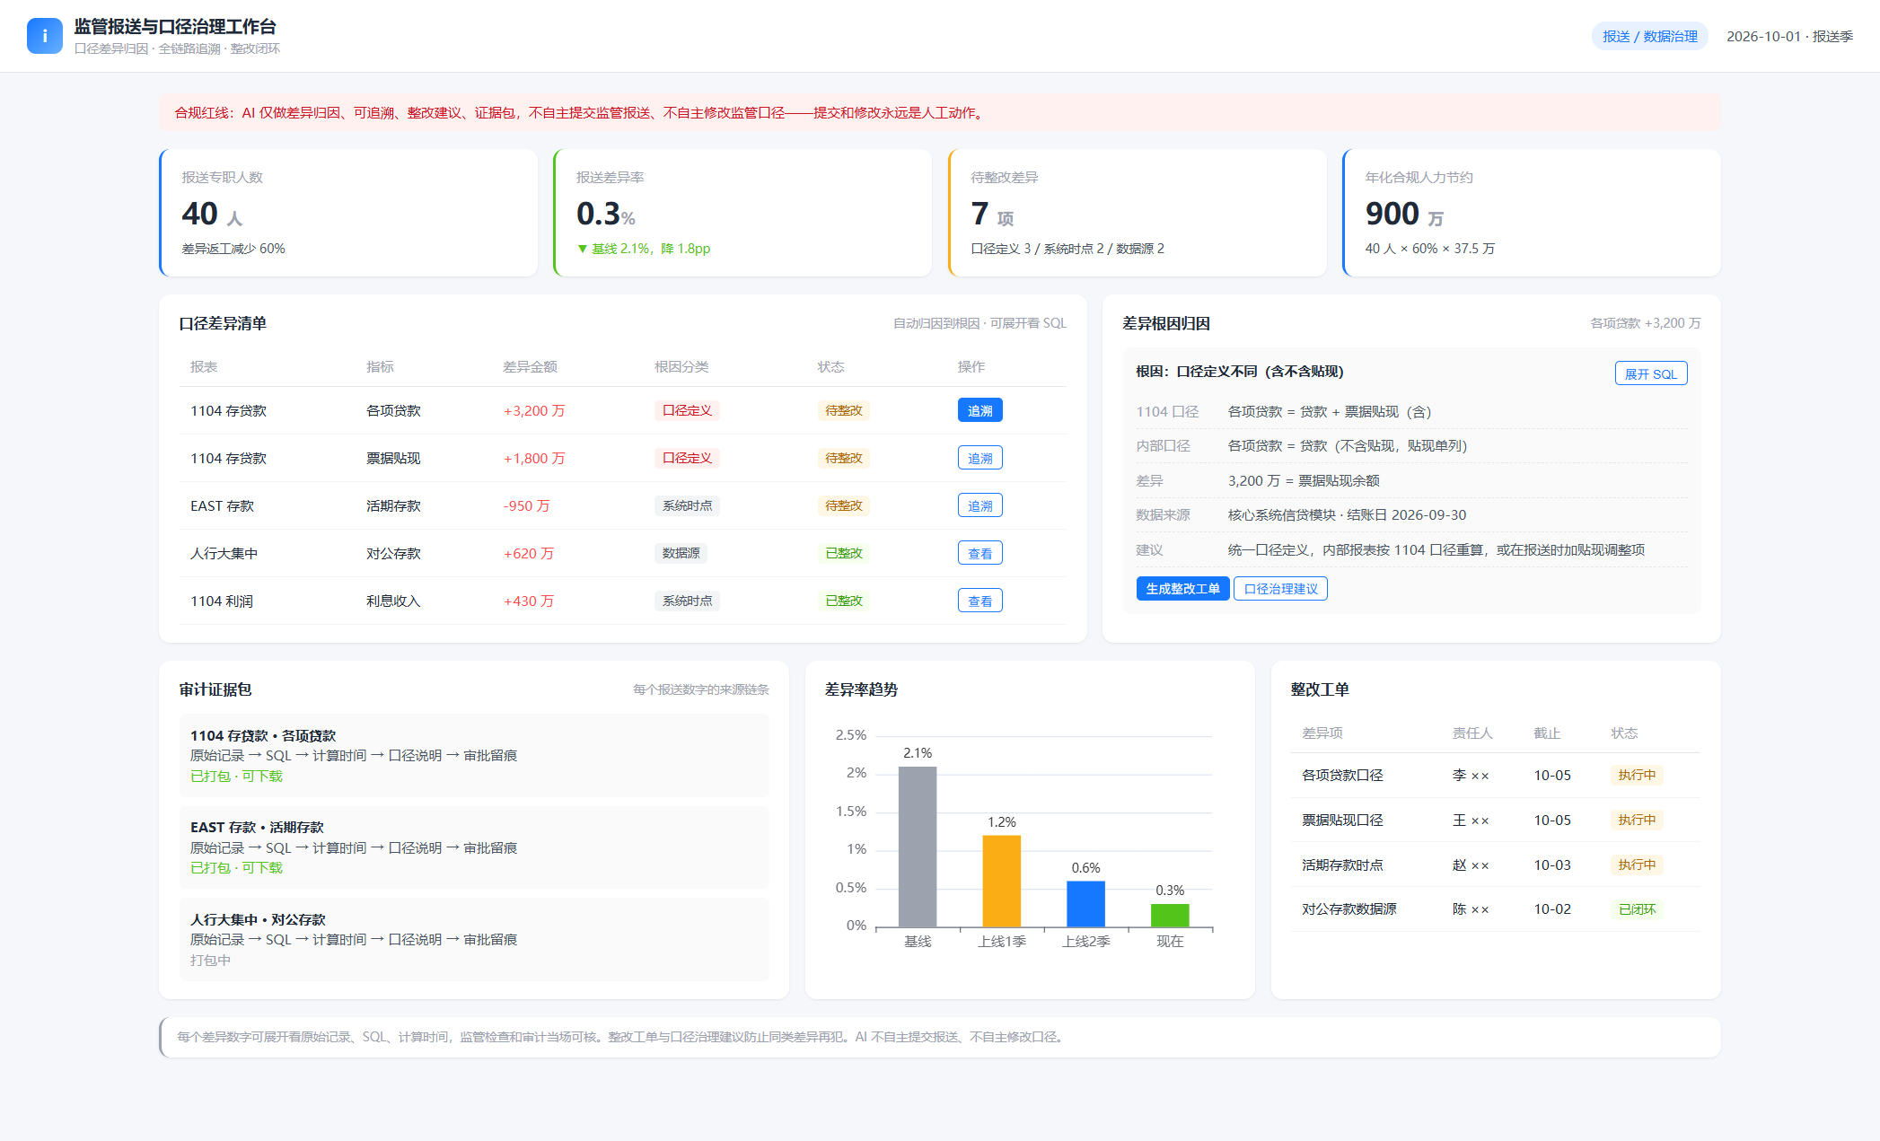Select the green 现在 bar
Image resolution: width=1880 pixels, height=1141 pixels.
coord(1170,916)
